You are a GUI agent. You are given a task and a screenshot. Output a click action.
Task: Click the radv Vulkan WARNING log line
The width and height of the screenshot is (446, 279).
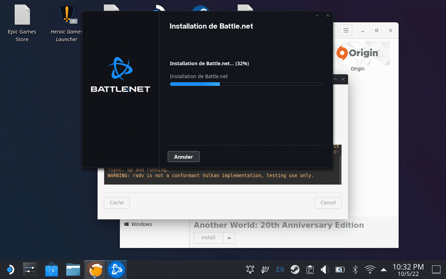tap(211, 175)
